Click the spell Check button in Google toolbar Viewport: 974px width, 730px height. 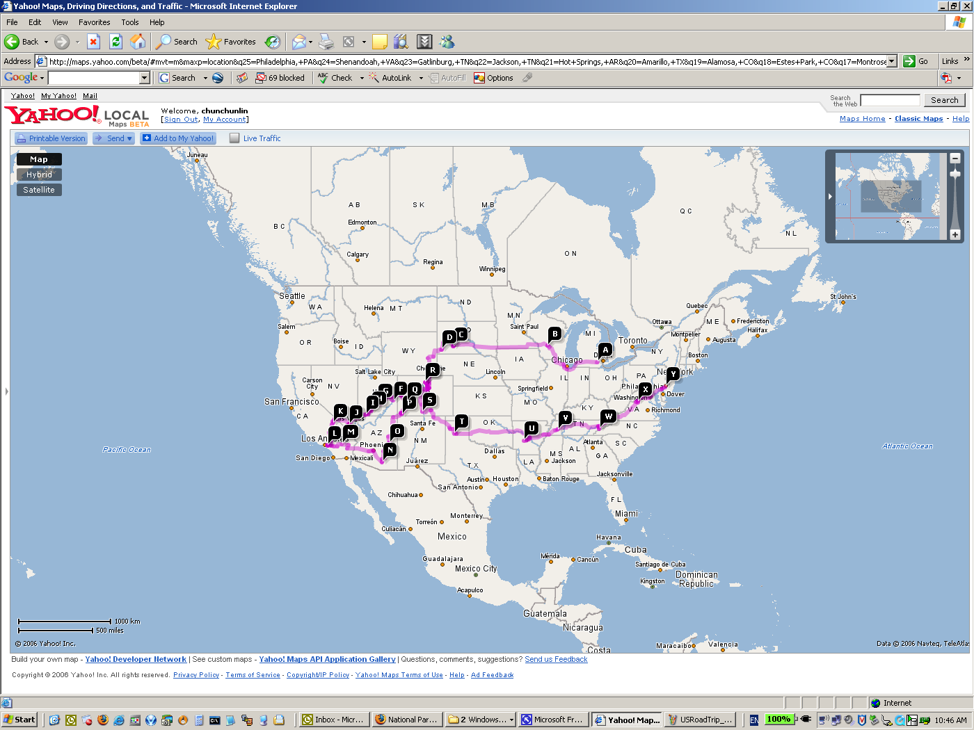[335, 78]
